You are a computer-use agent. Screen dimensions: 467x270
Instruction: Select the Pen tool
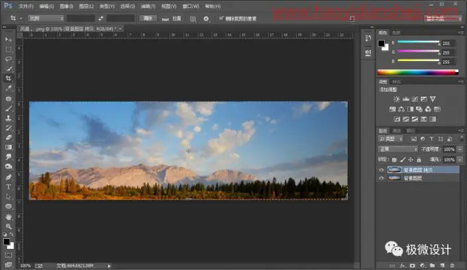point(9,177)
